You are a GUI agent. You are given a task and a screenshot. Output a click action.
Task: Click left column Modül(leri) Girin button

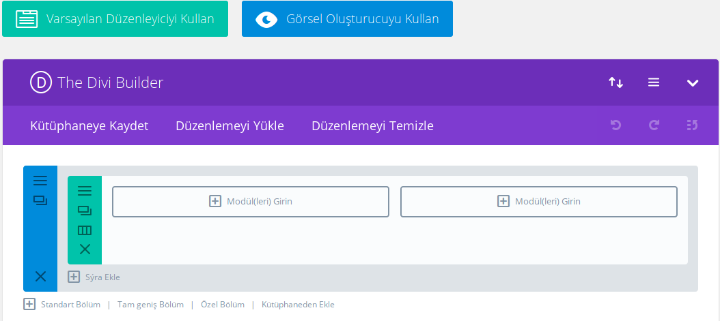click(251, 202)
